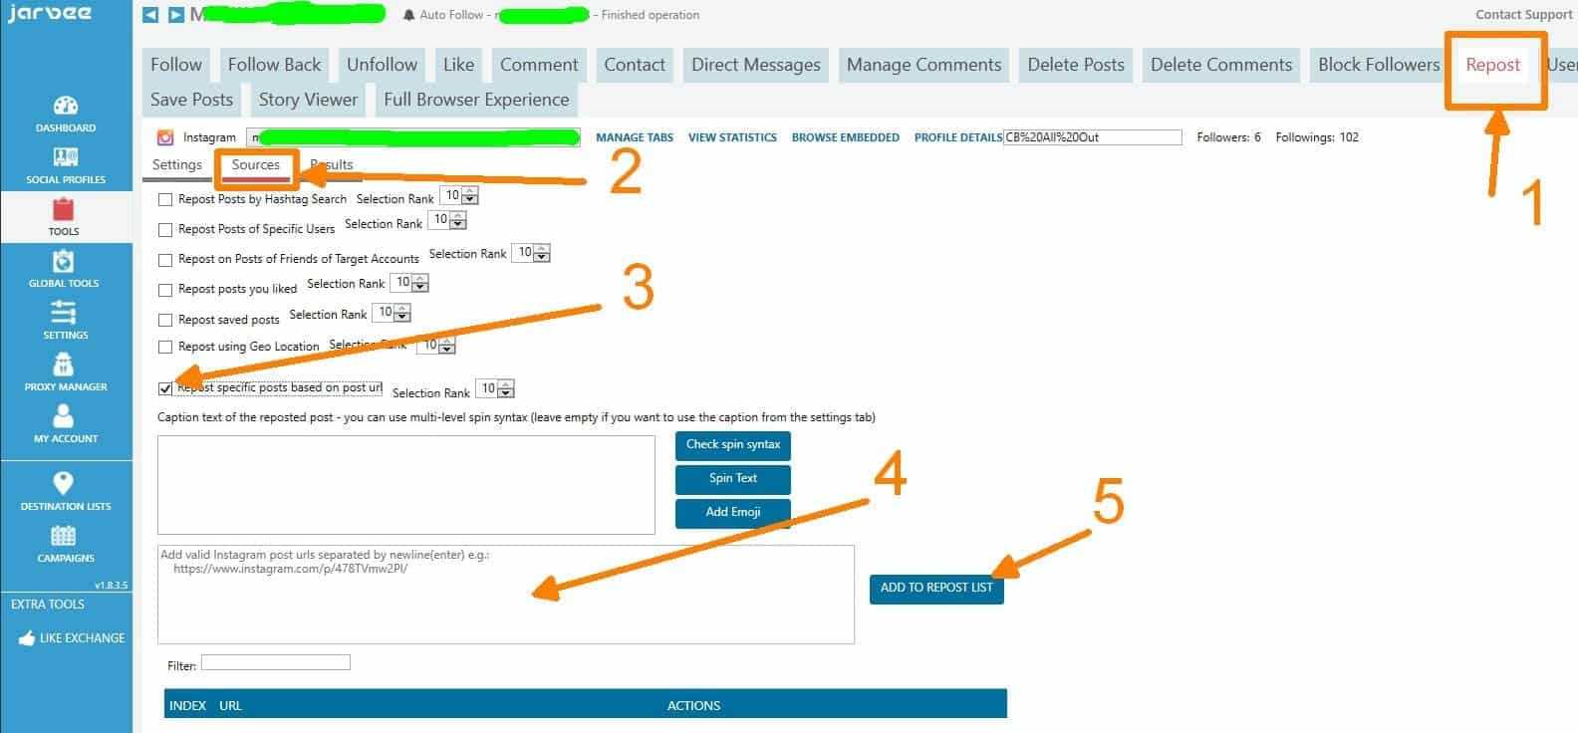Focus the repost caption text box
The image size is (1578, 733).
point(406,484)
